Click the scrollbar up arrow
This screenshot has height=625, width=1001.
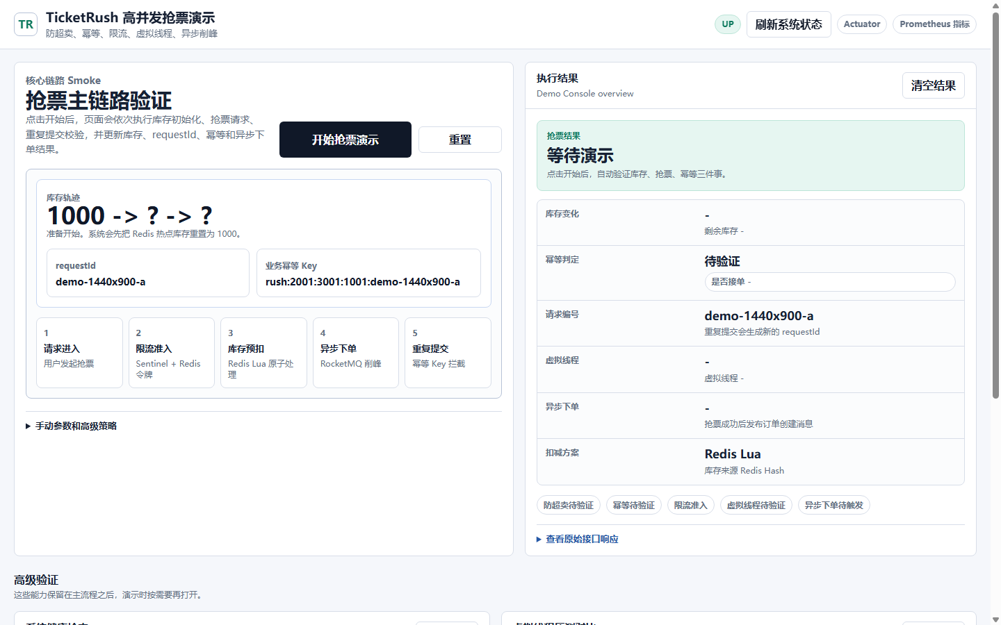click(995, 5)
